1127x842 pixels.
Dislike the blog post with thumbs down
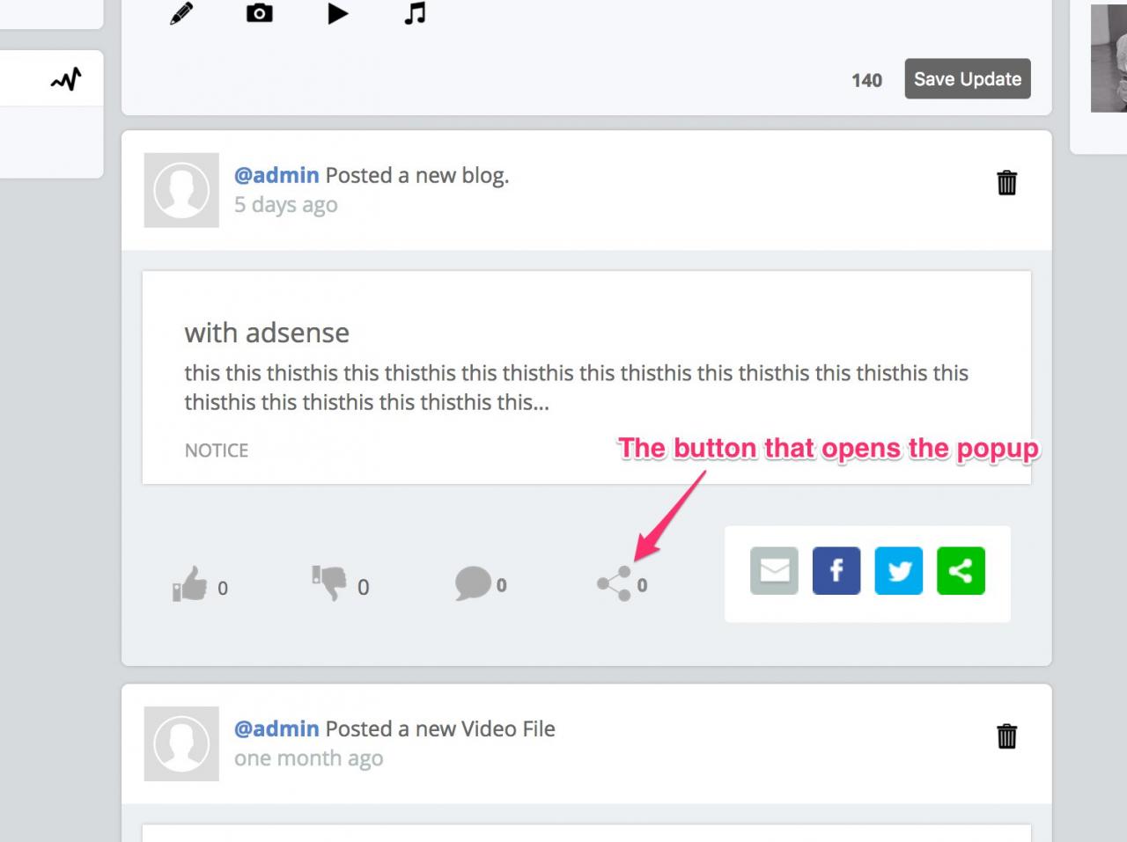click(329, 583)
